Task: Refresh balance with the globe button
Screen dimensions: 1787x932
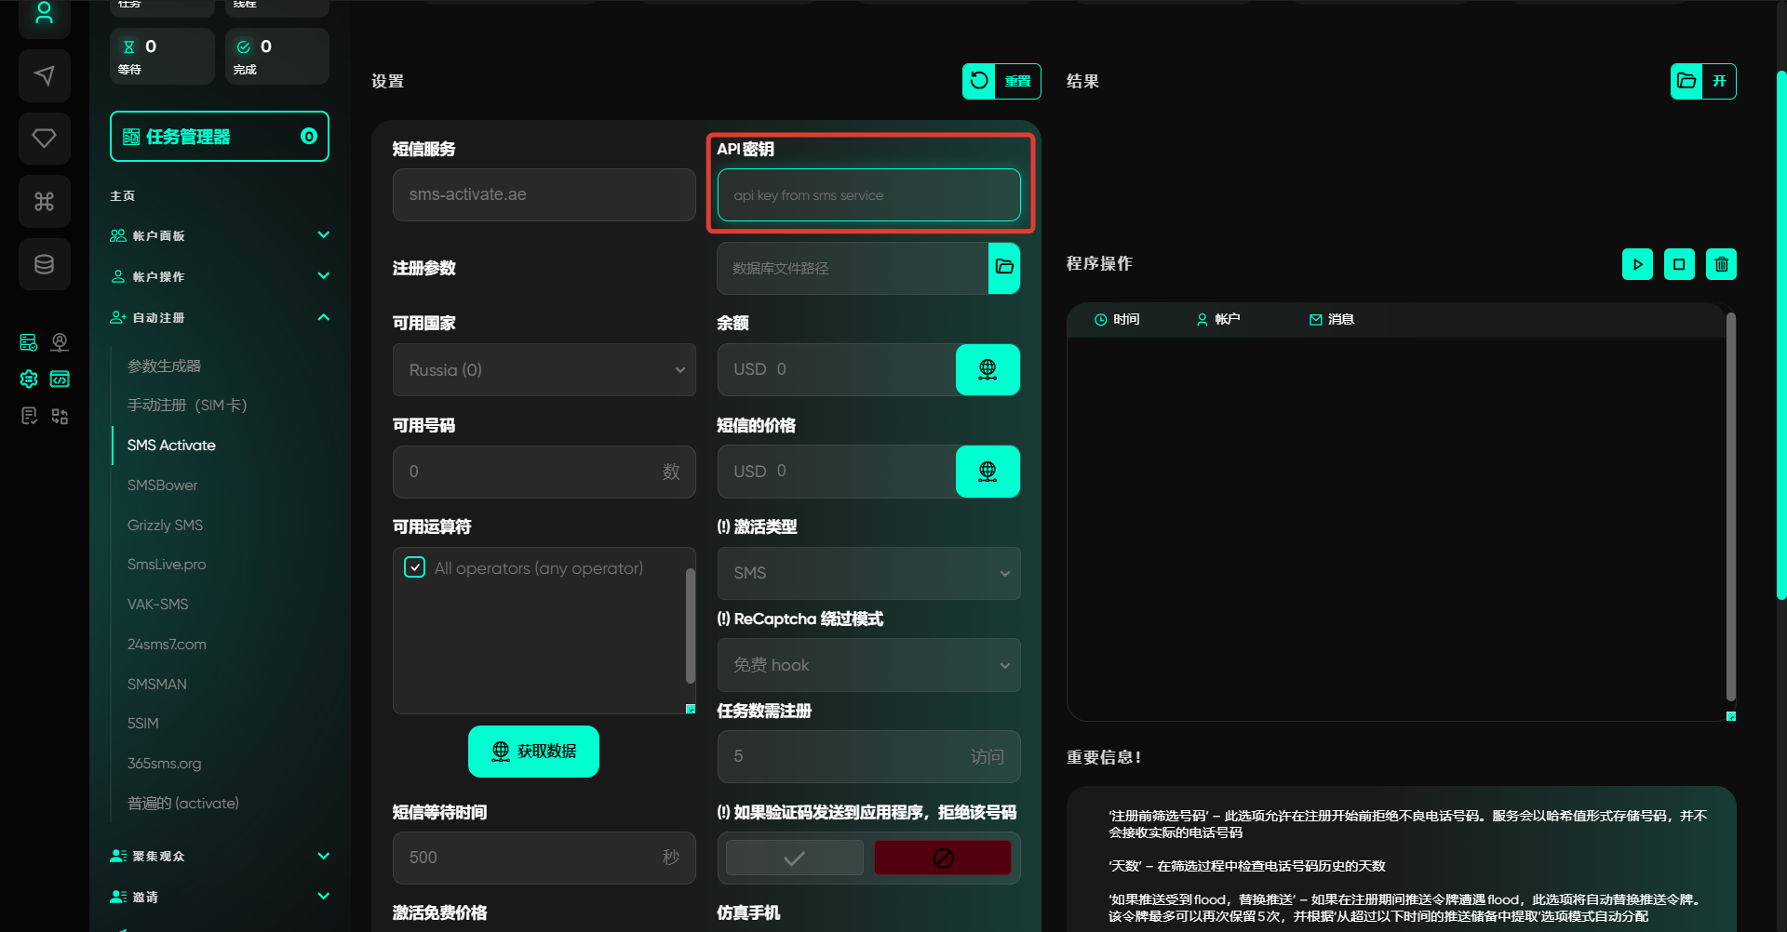Action: tap(988, 369)
